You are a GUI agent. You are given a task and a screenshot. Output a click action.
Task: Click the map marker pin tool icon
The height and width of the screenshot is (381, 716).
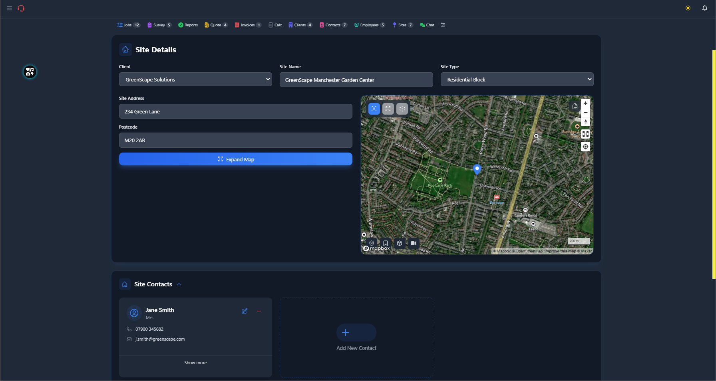click(372, 243)
